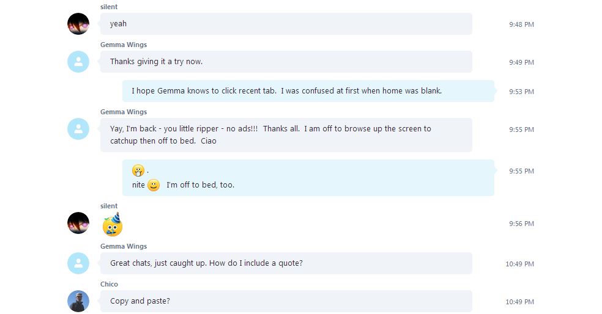
Task: Click the smiley emoticon after the word "nite"
Action: coord(154,185)
